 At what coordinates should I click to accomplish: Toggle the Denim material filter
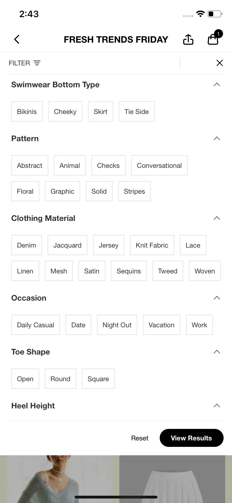click(27, 245)
